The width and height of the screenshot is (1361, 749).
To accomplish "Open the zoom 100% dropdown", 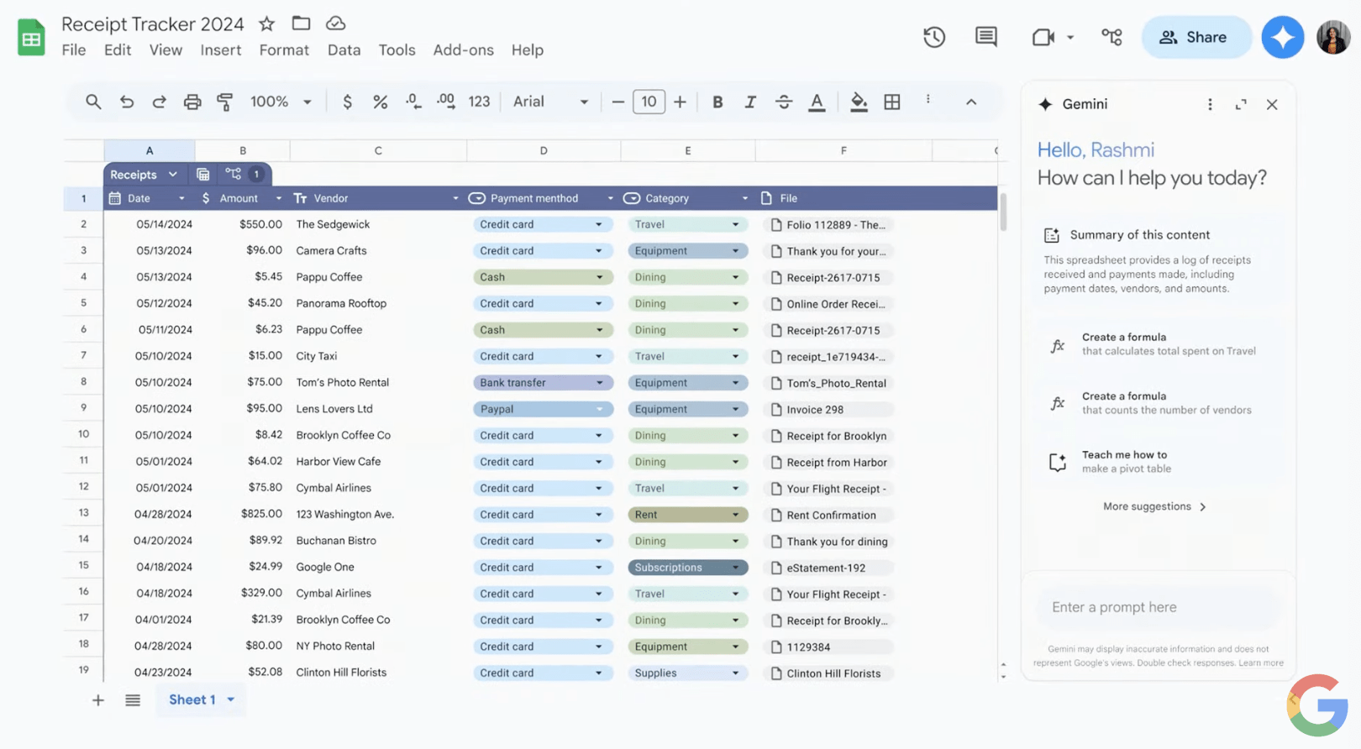I will click(x=281, y=102).
